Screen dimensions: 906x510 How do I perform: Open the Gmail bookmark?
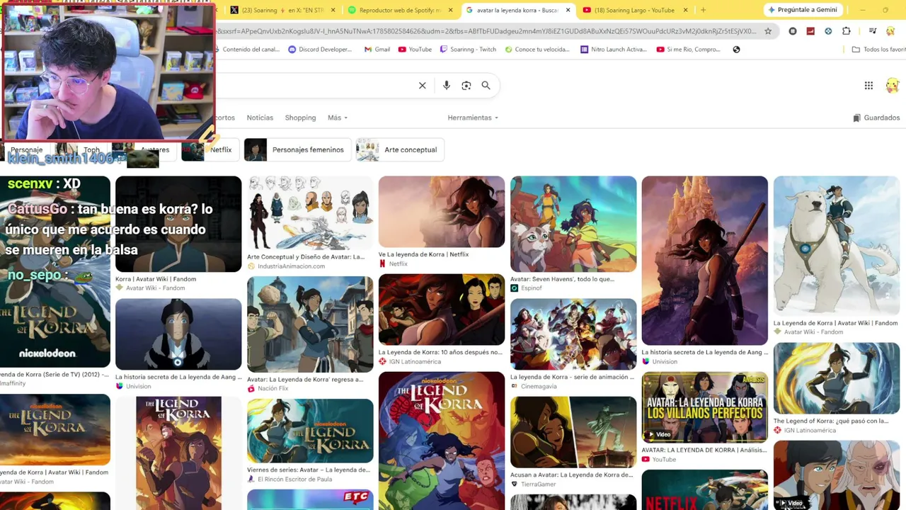pos(377,50)
